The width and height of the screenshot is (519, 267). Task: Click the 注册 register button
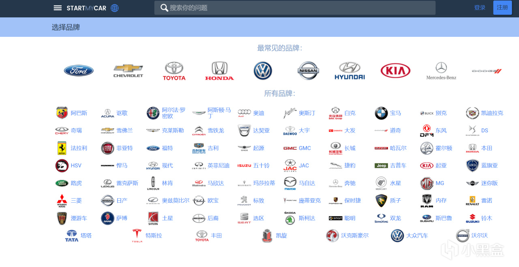pyautogui.click(x=502, y=8)
